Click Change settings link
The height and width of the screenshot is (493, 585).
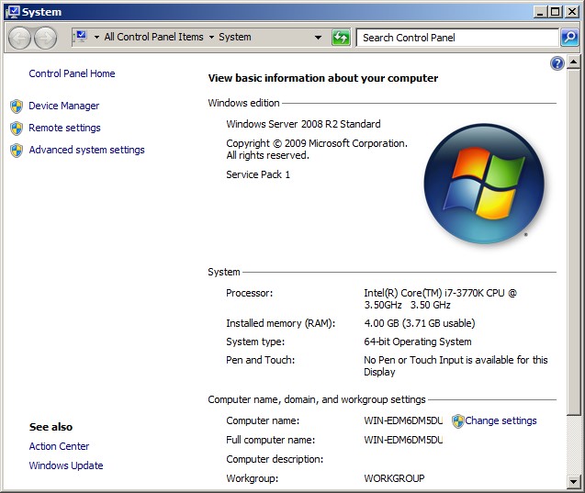click(x=501, y=420)
